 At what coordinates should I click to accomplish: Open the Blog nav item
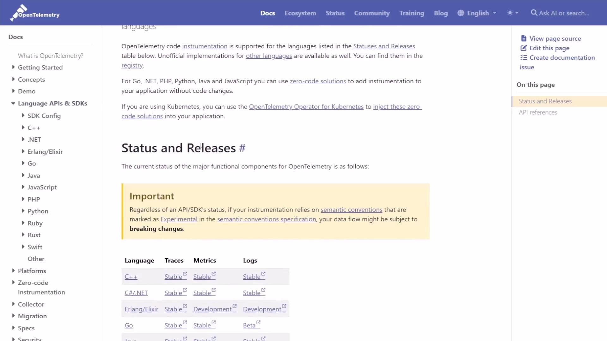click(441, 13)
